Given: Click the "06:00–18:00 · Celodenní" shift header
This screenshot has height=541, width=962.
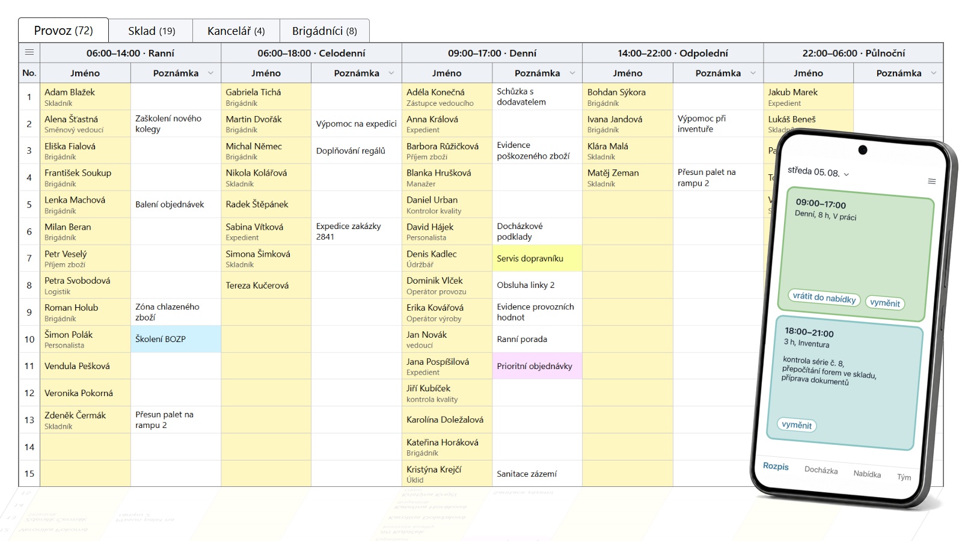Looking at the screenshot, I should tap(311, 53).
